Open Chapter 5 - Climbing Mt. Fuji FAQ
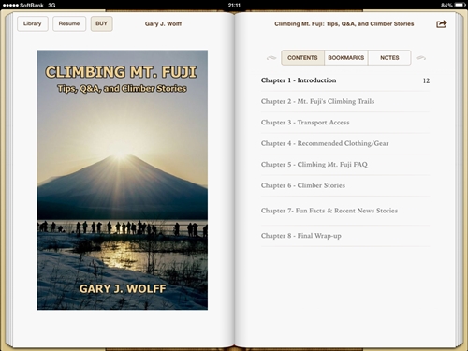Image resolution: width=468 pixels, height=351 pixels. [x=345, y=165]
